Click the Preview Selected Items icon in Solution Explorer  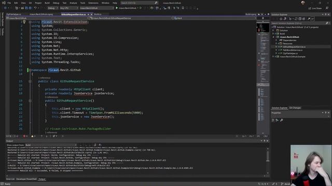(313, 19)
